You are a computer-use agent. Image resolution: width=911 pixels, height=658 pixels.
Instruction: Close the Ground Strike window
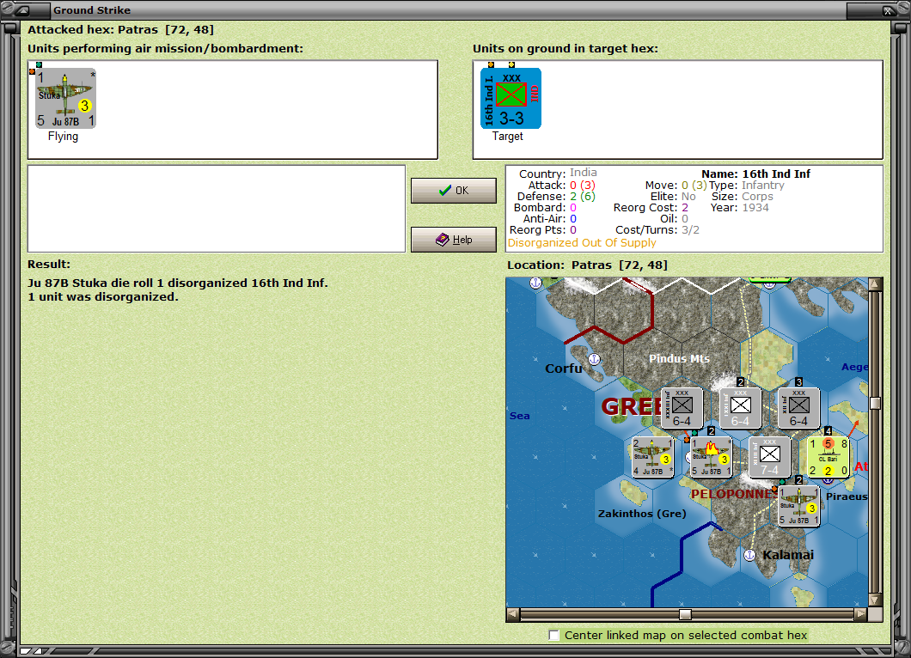889,9
